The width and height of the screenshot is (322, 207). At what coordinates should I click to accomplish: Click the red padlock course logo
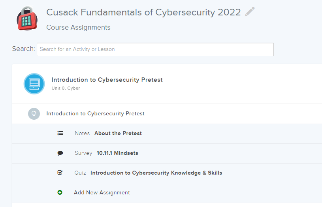click(x=27, y=19)
